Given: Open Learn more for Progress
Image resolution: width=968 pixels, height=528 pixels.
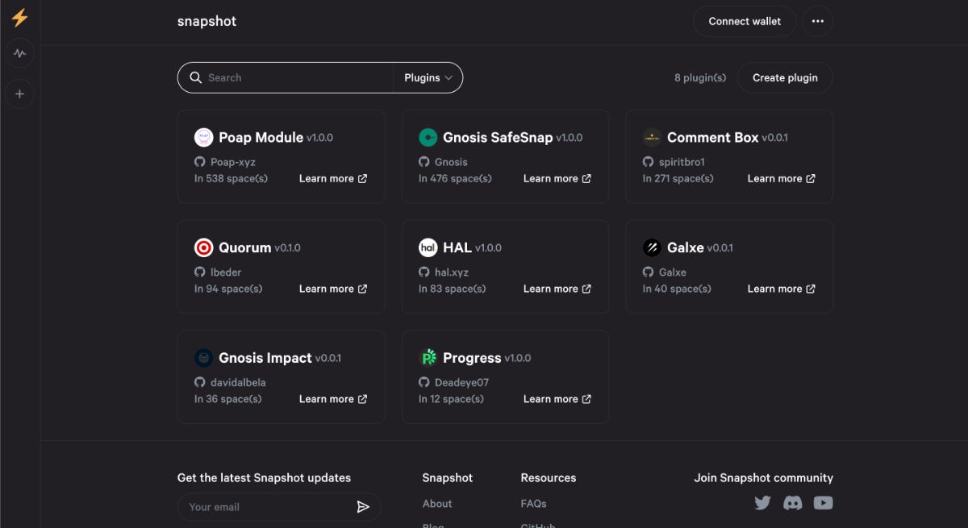Looking at the screenshot, I should click(x=557, y=399).
